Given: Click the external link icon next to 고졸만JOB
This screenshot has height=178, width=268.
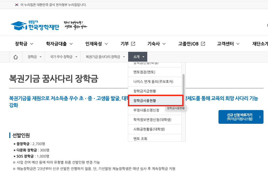Looking at the screenshot, I should pos(203,44).
